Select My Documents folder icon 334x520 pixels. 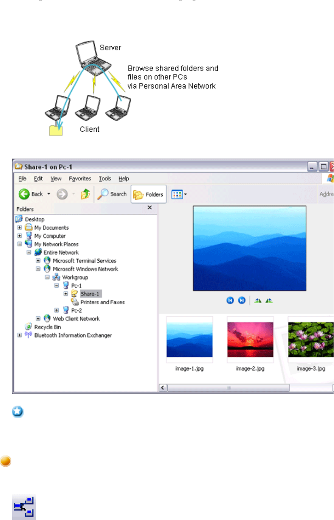pos(28,228)
